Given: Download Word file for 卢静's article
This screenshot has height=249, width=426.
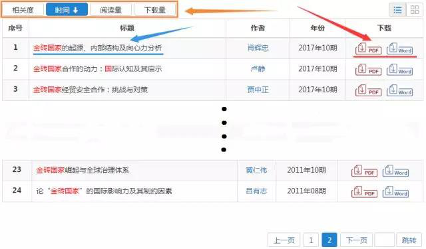Looking at the screenshot, I should coord(399,69).
